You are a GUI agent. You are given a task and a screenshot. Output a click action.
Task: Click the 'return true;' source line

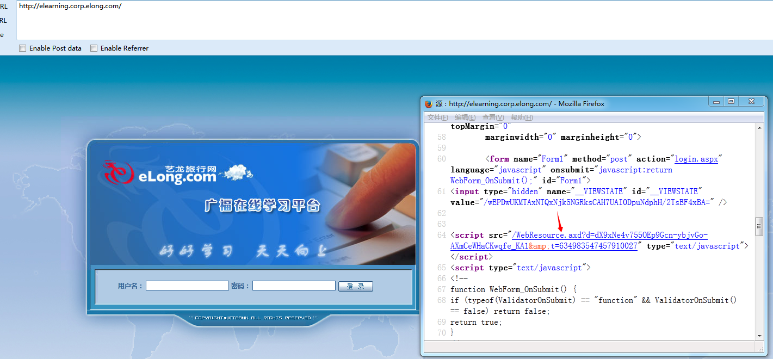click(x=476, y=322)
